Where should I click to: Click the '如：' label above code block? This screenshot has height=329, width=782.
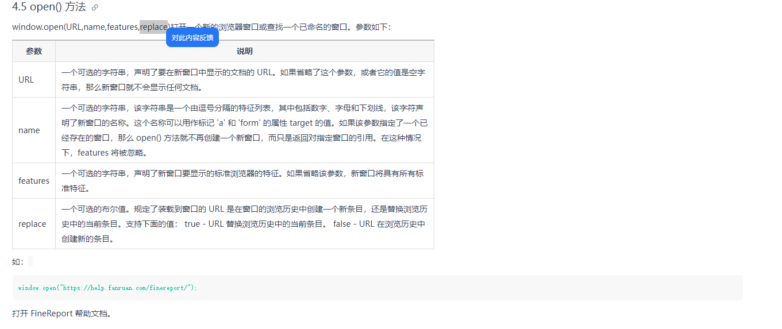pos(18,262)
